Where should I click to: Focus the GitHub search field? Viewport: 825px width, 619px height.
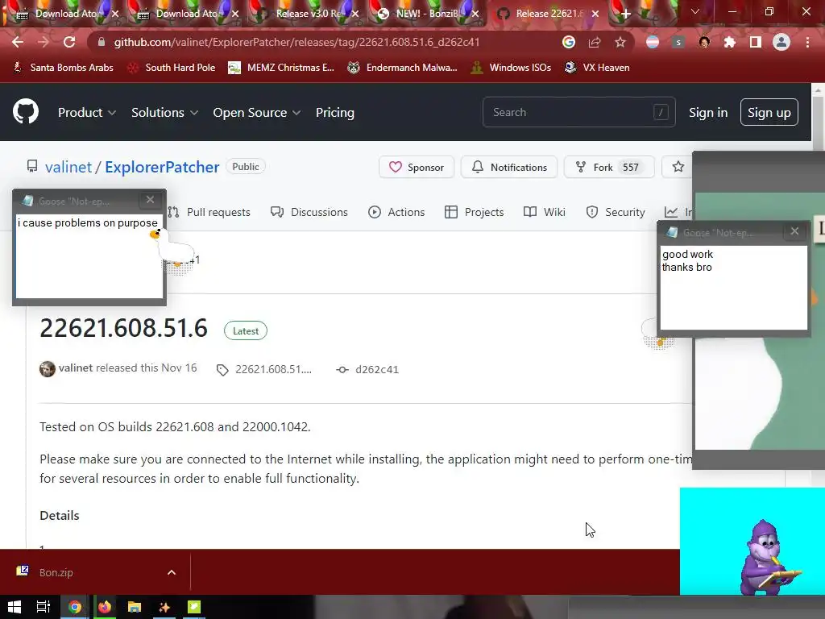(x=578, y=112)
